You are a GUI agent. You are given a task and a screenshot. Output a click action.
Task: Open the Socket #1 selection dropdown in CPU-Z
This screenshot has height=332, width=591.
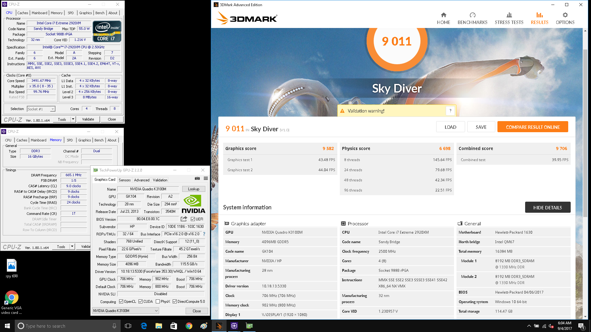tap(41, 109)
